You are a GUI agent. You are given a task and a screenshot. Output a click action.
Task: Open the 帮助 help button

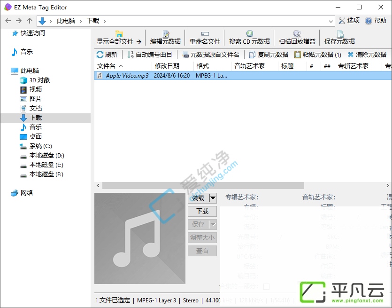pyautogui.click(x=376, y=21)
